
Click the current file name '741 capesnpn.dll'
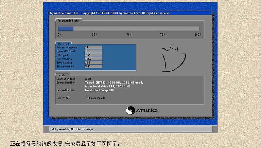[95, 98]
